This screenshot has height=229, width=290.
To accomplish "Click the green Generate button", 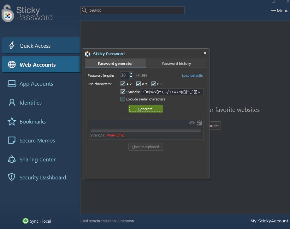I will (x=146, y=109).
